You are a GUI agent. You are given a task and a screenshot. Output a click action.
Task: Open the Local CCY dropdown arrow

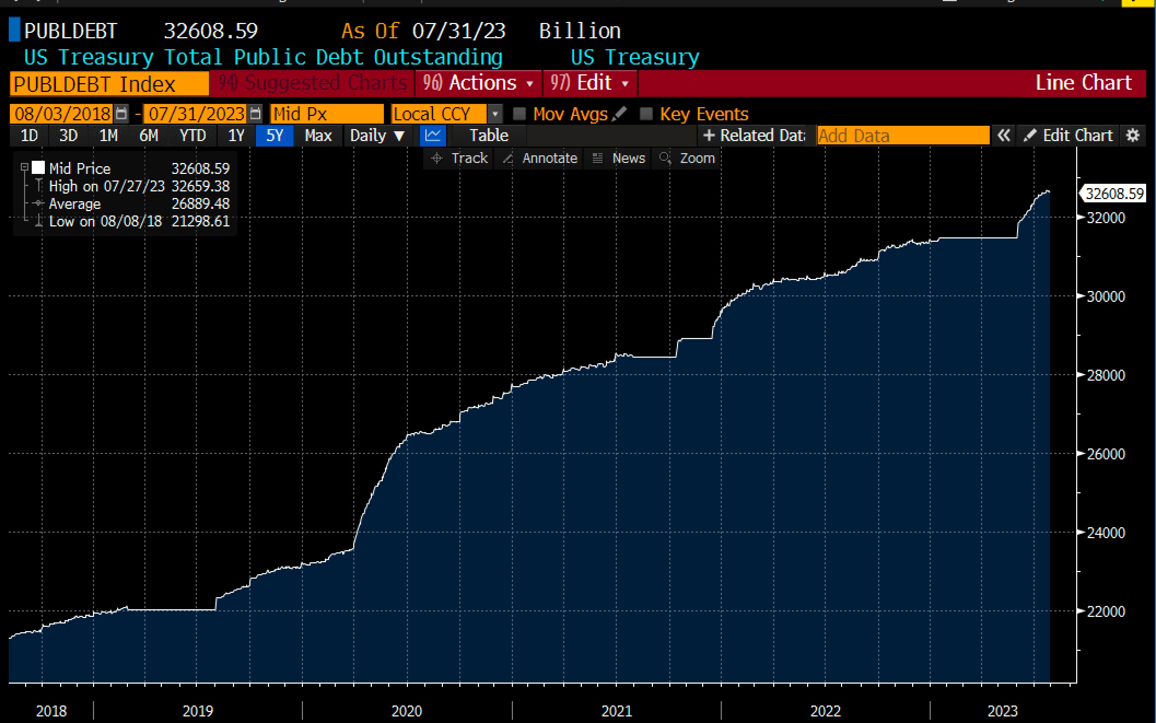495,114
